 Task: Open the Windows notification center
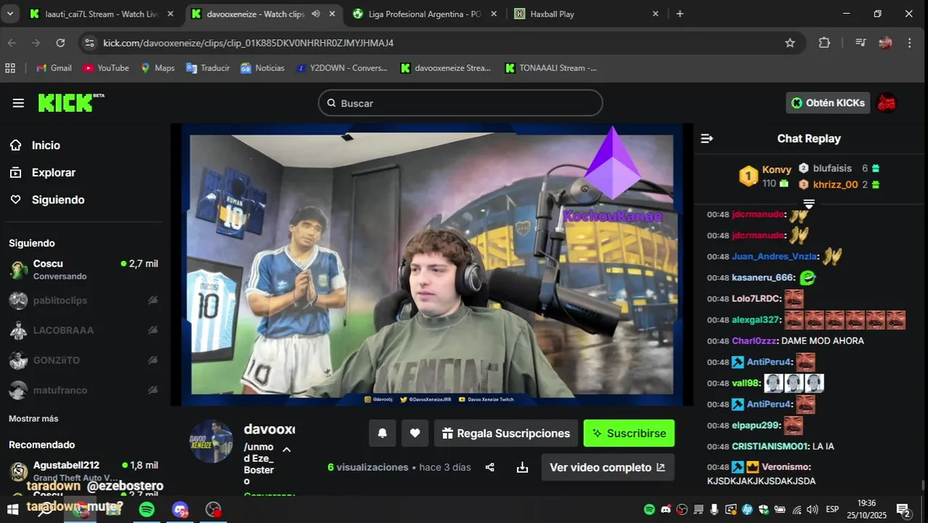(x=903, y=510)
